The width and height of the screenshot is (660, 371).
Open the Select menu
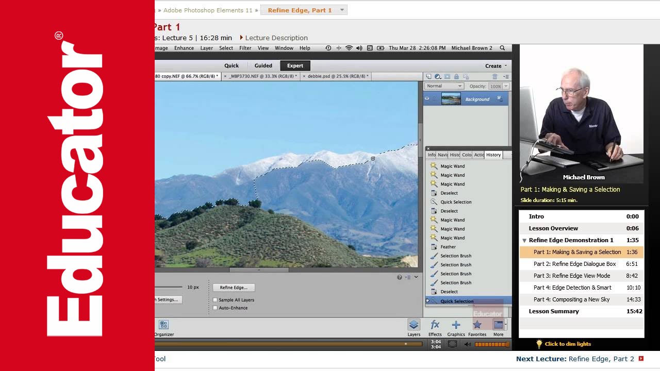click(x=226, y=48)
